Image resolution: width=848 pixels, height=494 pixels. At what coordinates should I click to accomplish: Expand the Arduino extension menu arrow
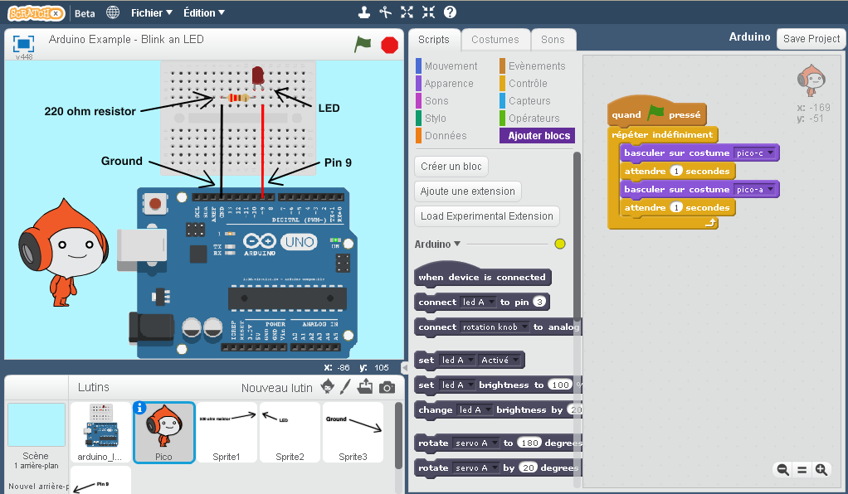[x=457, y=244]
